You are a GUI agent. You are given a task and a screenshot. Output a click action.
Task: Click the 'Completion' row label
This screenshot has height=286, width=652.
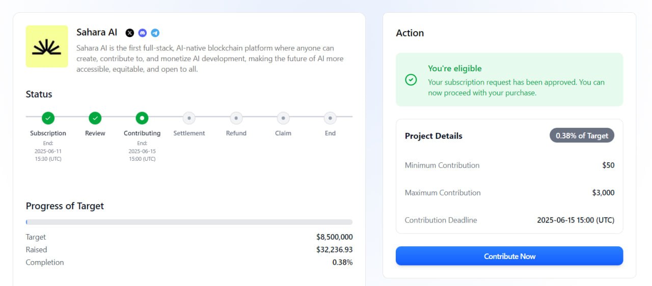[45, 263]
